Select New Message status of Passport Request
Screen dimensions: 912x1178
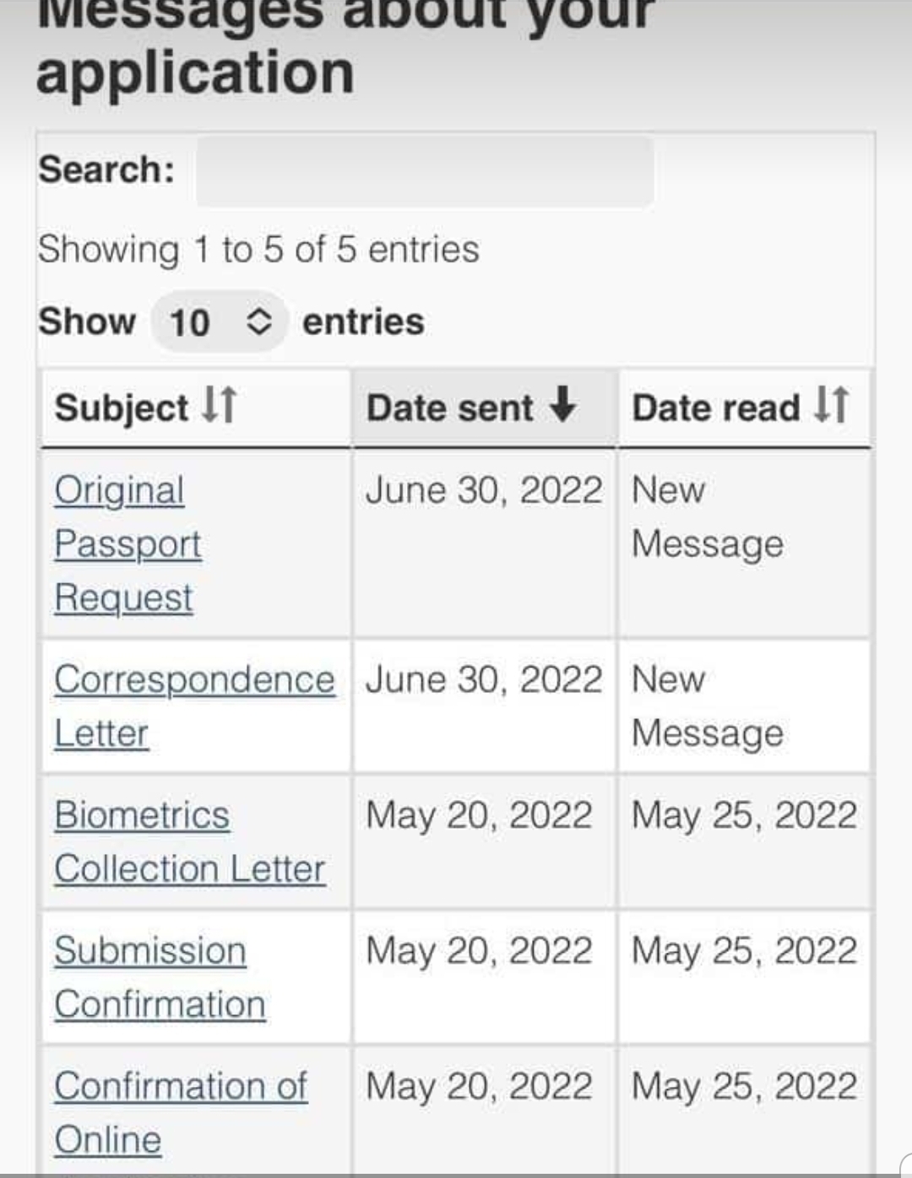pyautogui.click(x=708, y=517)
